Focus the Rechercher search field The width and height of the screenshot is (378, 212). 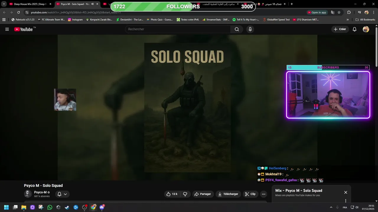click(178, 29)
